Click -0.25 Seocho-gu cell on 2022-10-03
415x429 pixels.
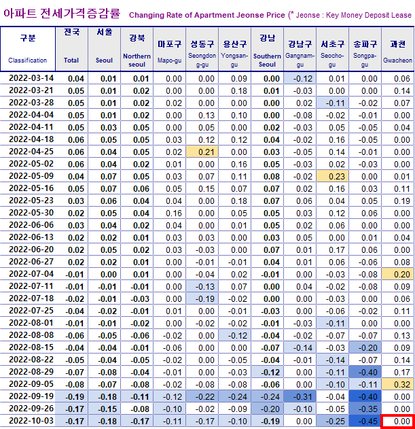pos(332,421)
